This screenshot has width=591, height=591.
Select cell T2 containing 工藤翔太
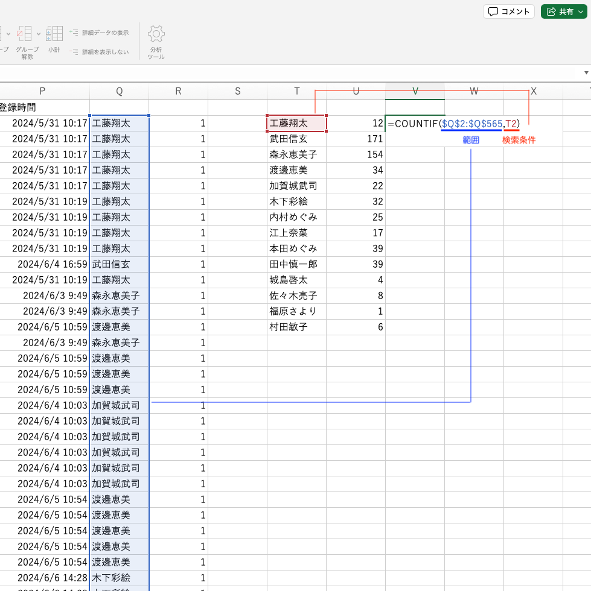(296, 123)
